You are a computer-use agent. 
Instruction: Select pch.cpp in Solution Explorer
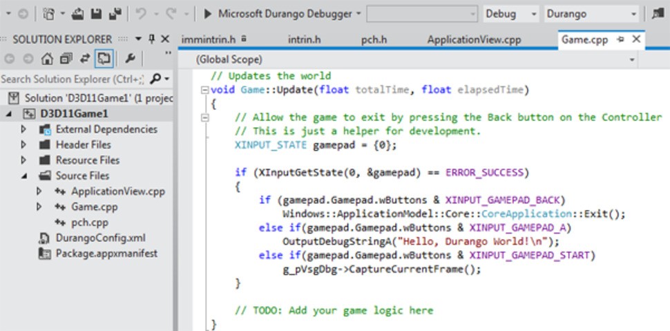coord(90,223)
